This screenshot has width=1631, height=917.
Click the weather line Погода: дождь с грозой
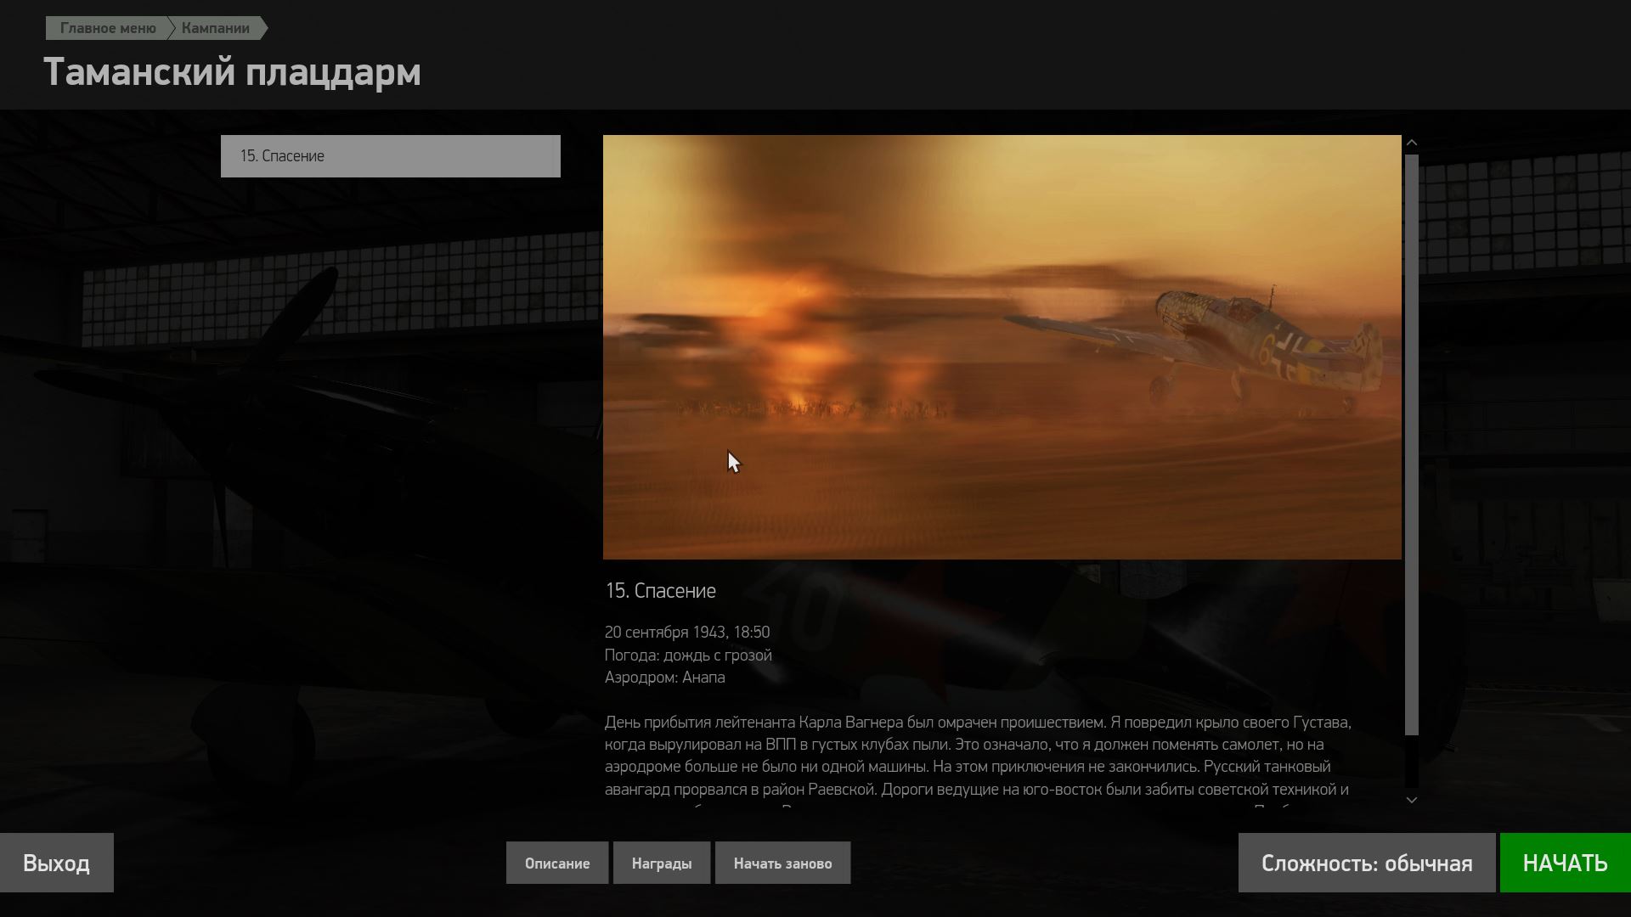coord(688,655)
